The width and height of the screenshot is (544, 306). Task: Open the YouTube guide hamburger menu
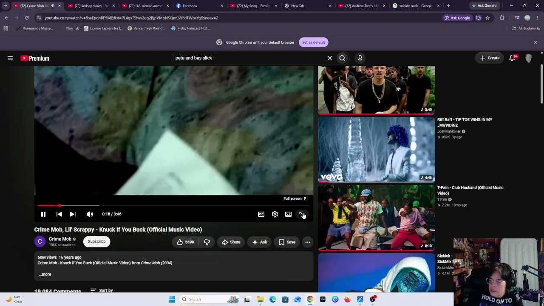tap(10, 58)
